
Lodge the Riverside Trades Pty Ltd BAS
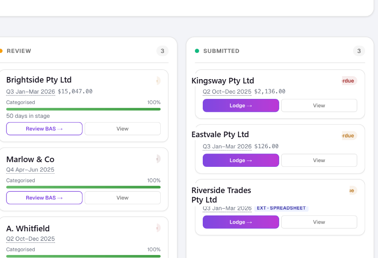(x=241, y=222)
